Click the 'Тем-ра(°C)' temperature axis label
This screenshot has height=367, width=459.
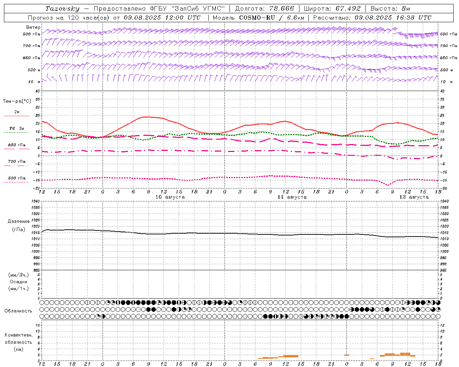click(x=17, y=101)
